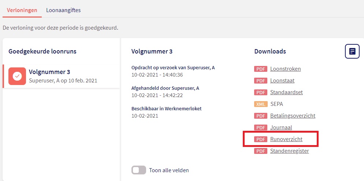Open the Standenregister download link
Image resolution: width=364 pixels, height=181 pixels.
coord(289,151)
